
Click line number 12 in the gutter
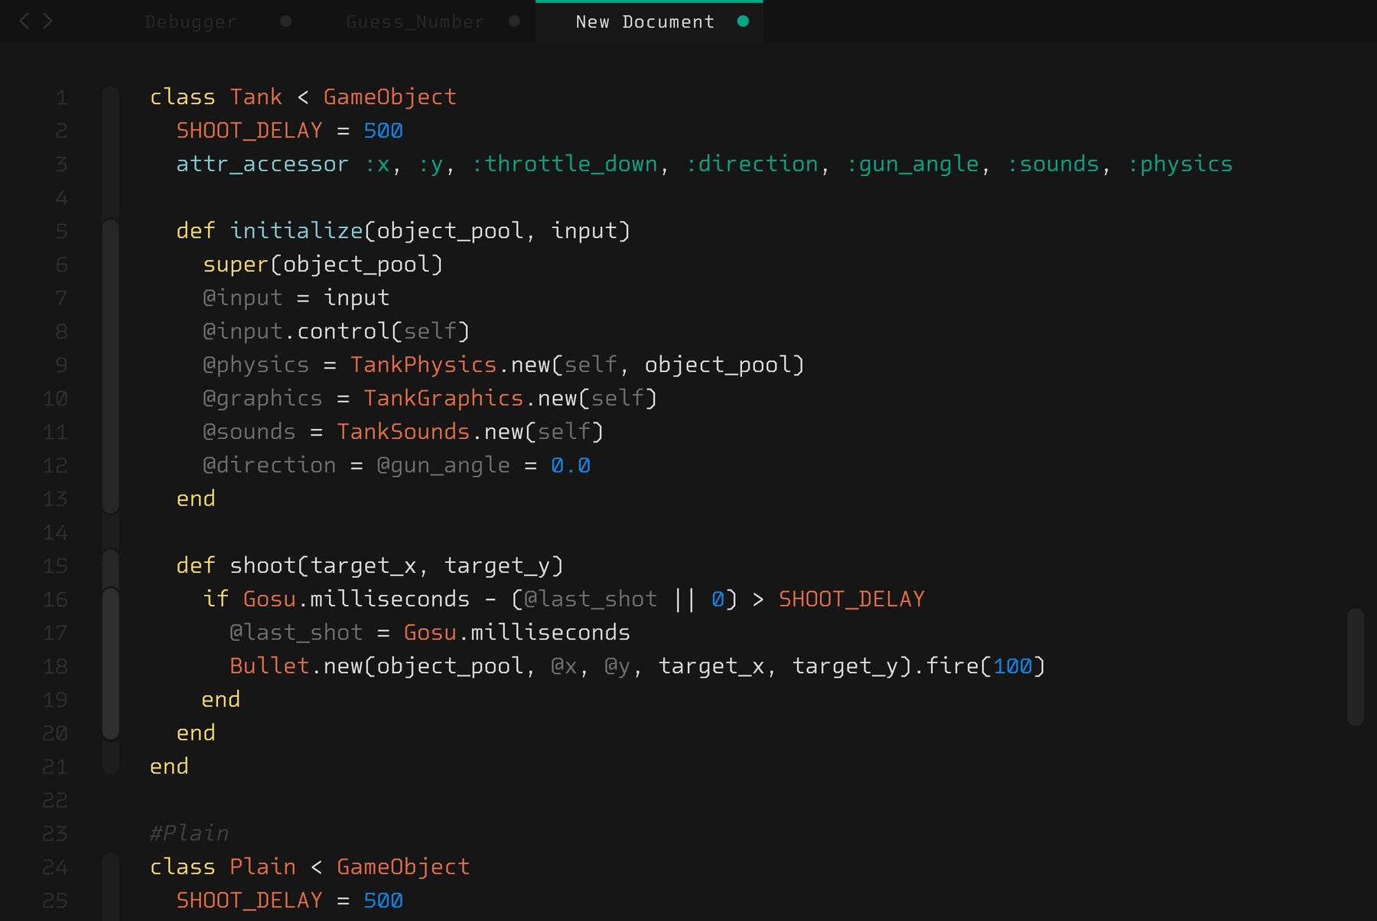[x=54, y=465]
